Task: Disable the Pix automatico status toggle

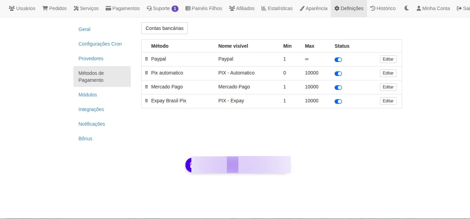Action: click(x=338, y=73)
